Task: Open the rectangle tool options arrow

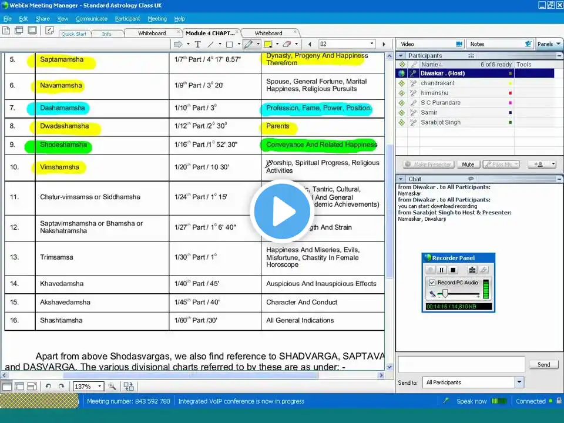Action: (x=239, y=44)
